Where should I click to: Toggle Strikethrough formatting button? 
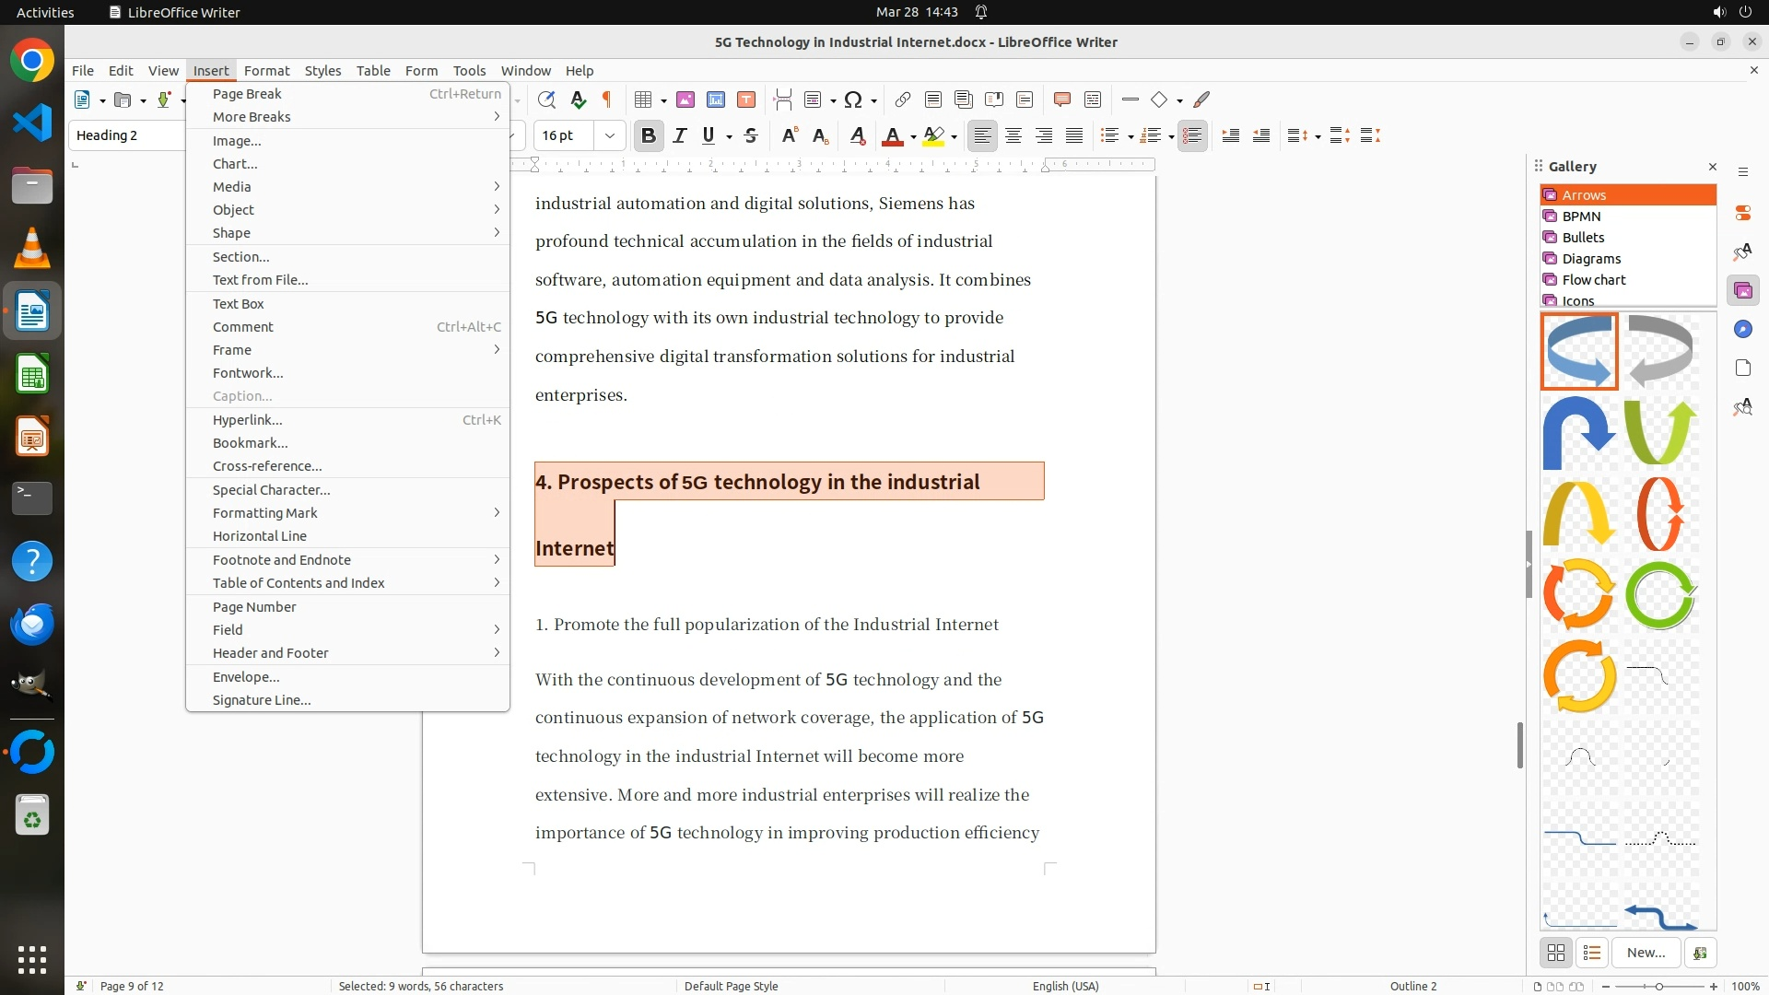coord(751,135)
